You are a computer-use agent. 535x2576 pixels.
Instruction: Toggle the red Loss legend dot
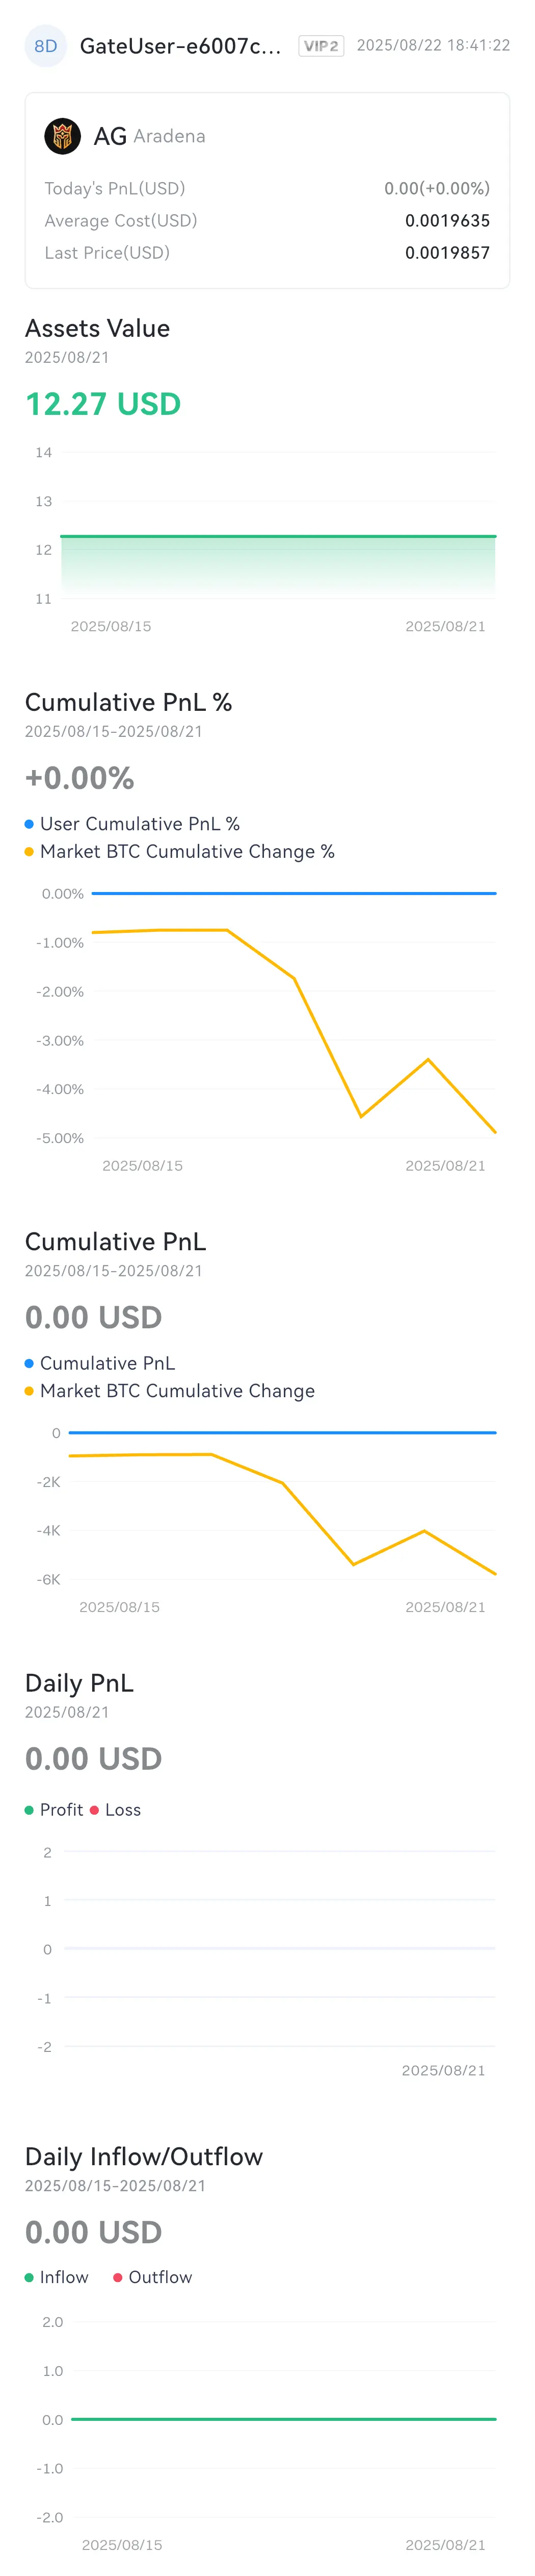[94, 1810]
